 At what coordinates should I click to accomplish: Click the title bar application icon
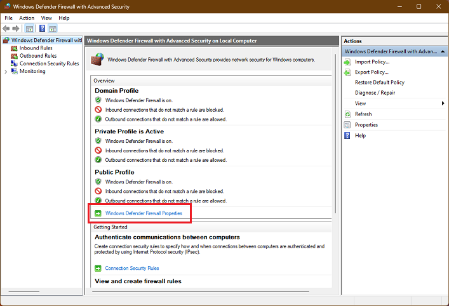click(x=7, y=6)
